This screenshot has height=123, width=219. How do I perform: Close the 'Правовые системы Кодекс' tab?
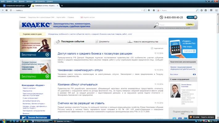(x=57, y=6)
